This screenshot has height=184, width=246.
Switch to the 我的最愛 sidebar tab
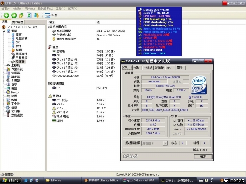[18, 22]
